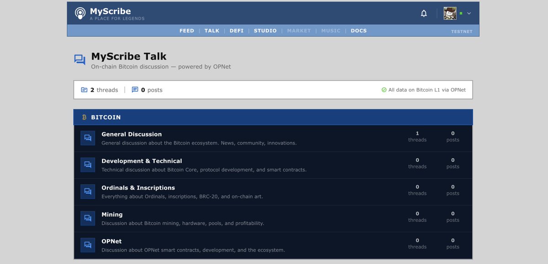
Task: Select the MARKET tab
Action: (x=299, y=31)
